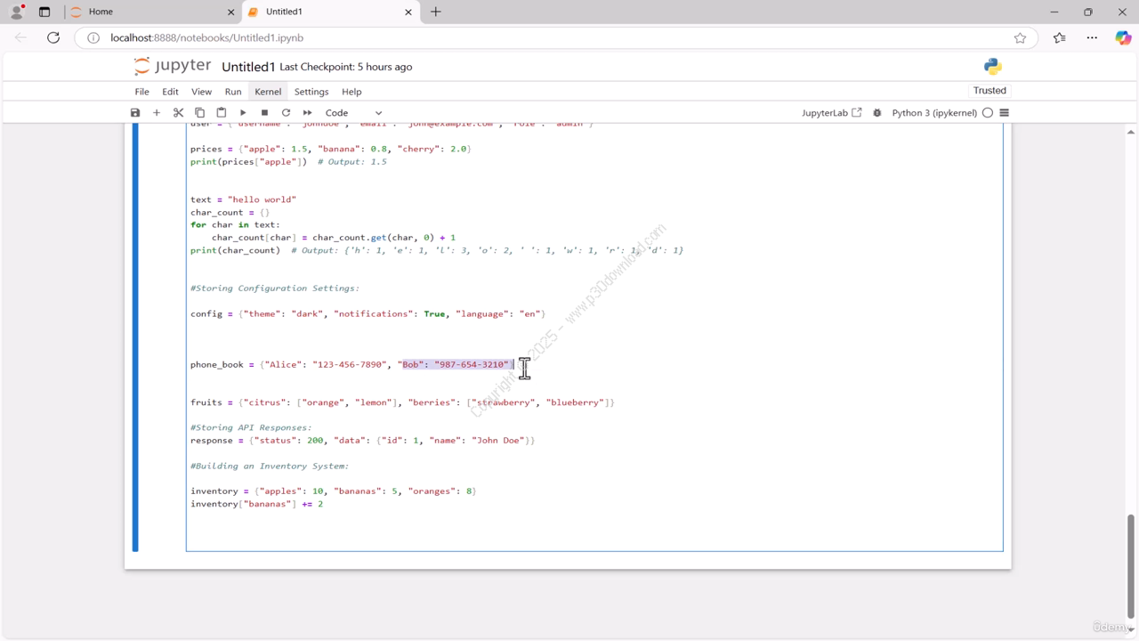This screenshot has height=641, width=1139.
Task: Open a new browser tab
Action: click(x=436, y=12)
